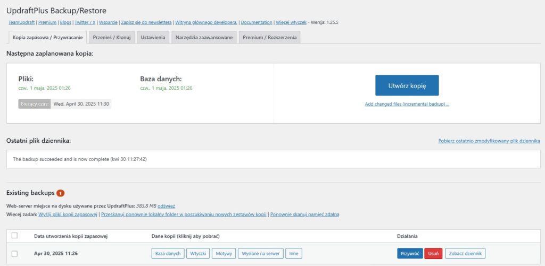Click the blue Przywróć button

click(x=410, y=253)
